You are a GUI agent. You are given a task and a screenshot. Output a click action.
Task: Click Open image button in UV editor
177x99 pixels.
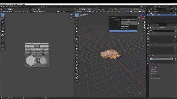[41, 12]
